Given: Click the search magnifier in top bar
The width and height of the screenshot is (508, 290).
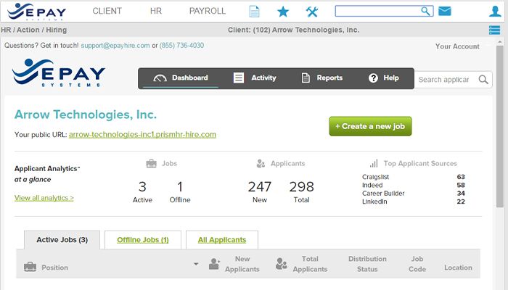Looking at the screenshot, I should click(426, 11).
